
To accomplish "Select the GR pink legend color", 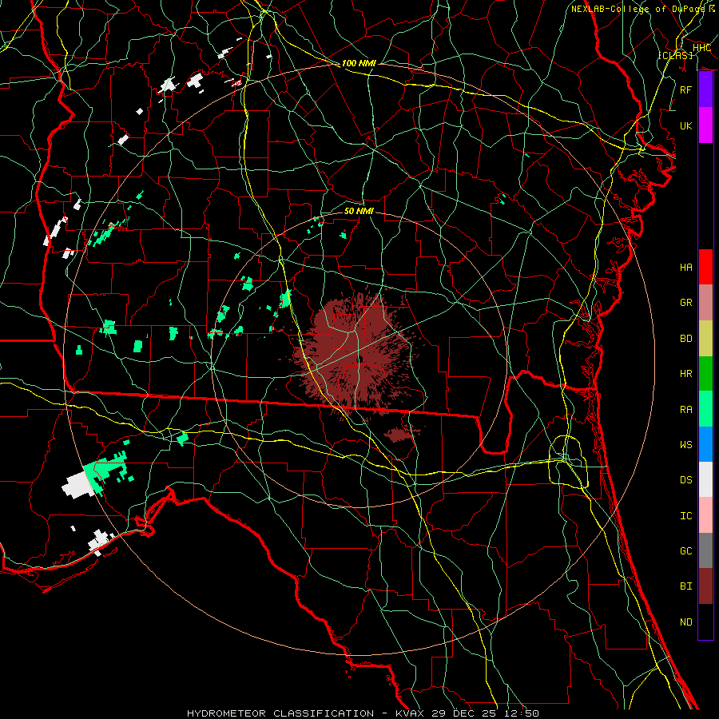I will 705,302.
